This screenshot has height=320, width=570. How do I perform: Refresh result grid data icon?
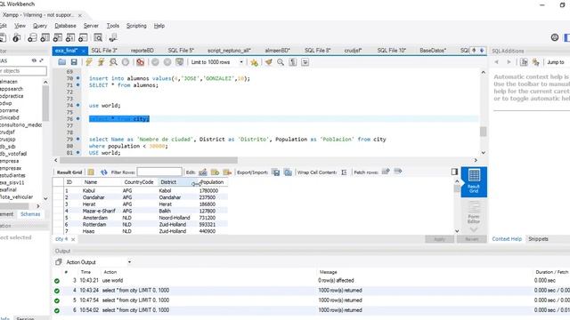click(x=103, y=172)
